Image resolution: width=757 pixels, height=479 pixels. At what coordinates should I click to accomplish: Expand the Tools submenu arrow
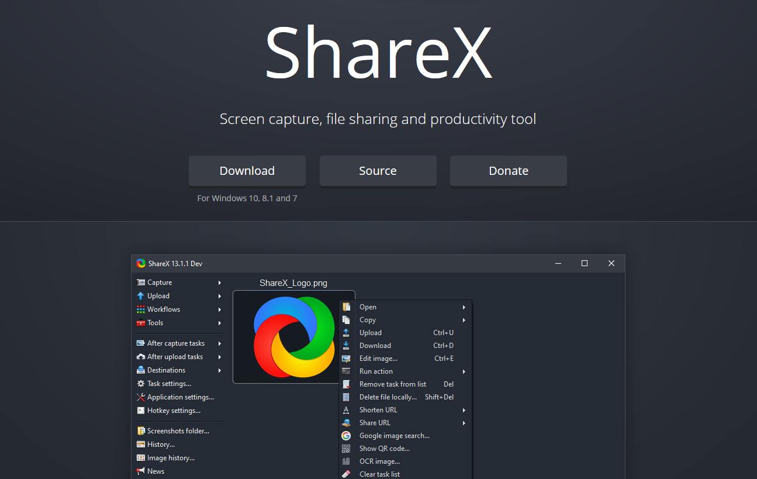(x=220, y=323)
